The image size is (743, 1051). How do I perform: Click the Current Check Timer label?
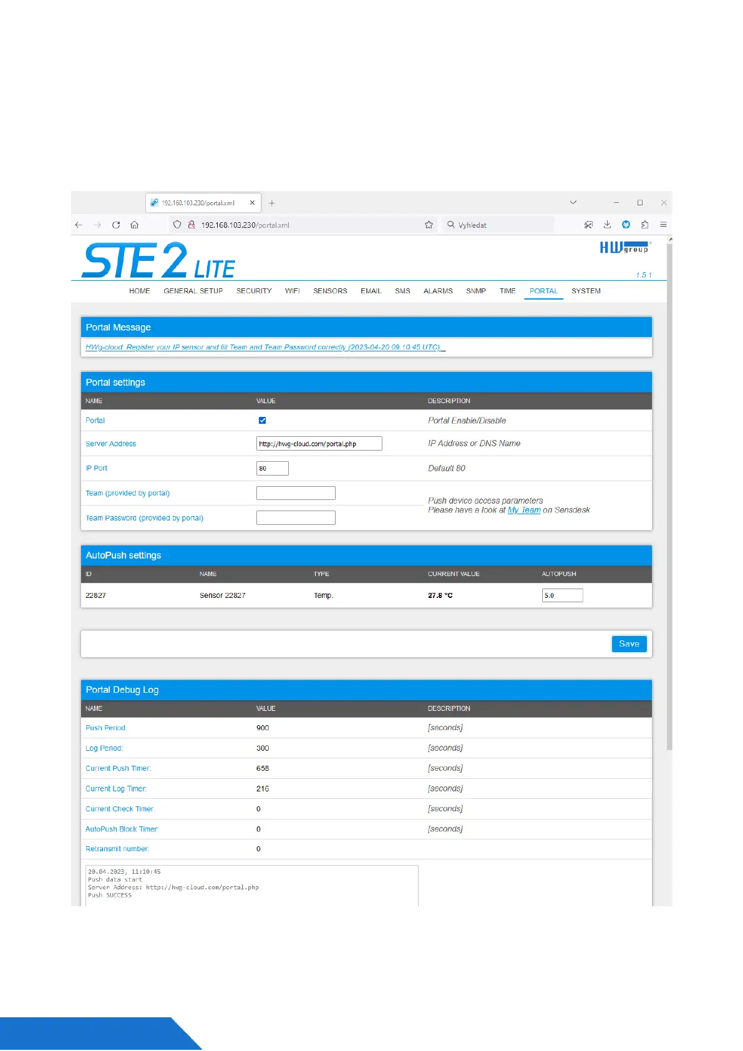120,809
